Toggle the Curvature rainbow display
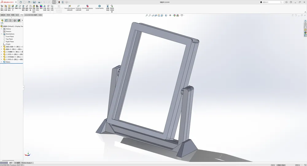The width and height of the screenshot is (307, 166). pos(41,7)
